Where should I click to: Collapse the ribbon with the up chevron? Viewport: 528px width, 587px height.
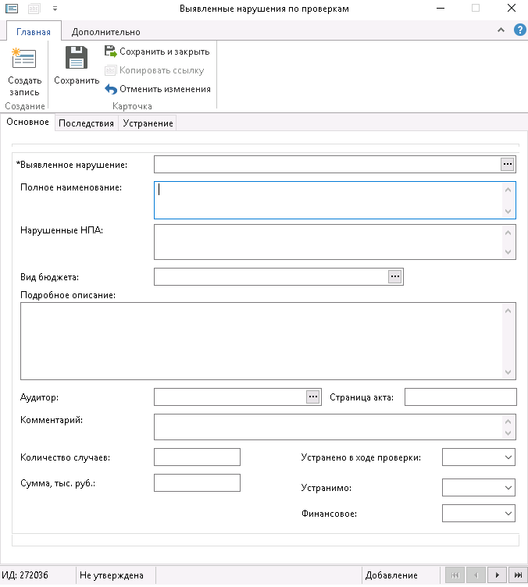click(501, 30)
